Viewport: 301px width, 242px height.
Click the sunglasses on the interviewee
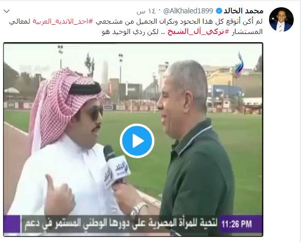pos(94,113)
